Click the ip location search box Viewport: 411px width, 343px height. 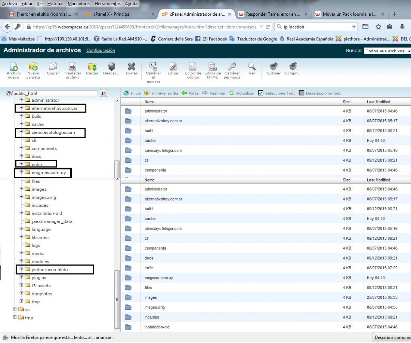pyautogui.click(x=316, y=27)
